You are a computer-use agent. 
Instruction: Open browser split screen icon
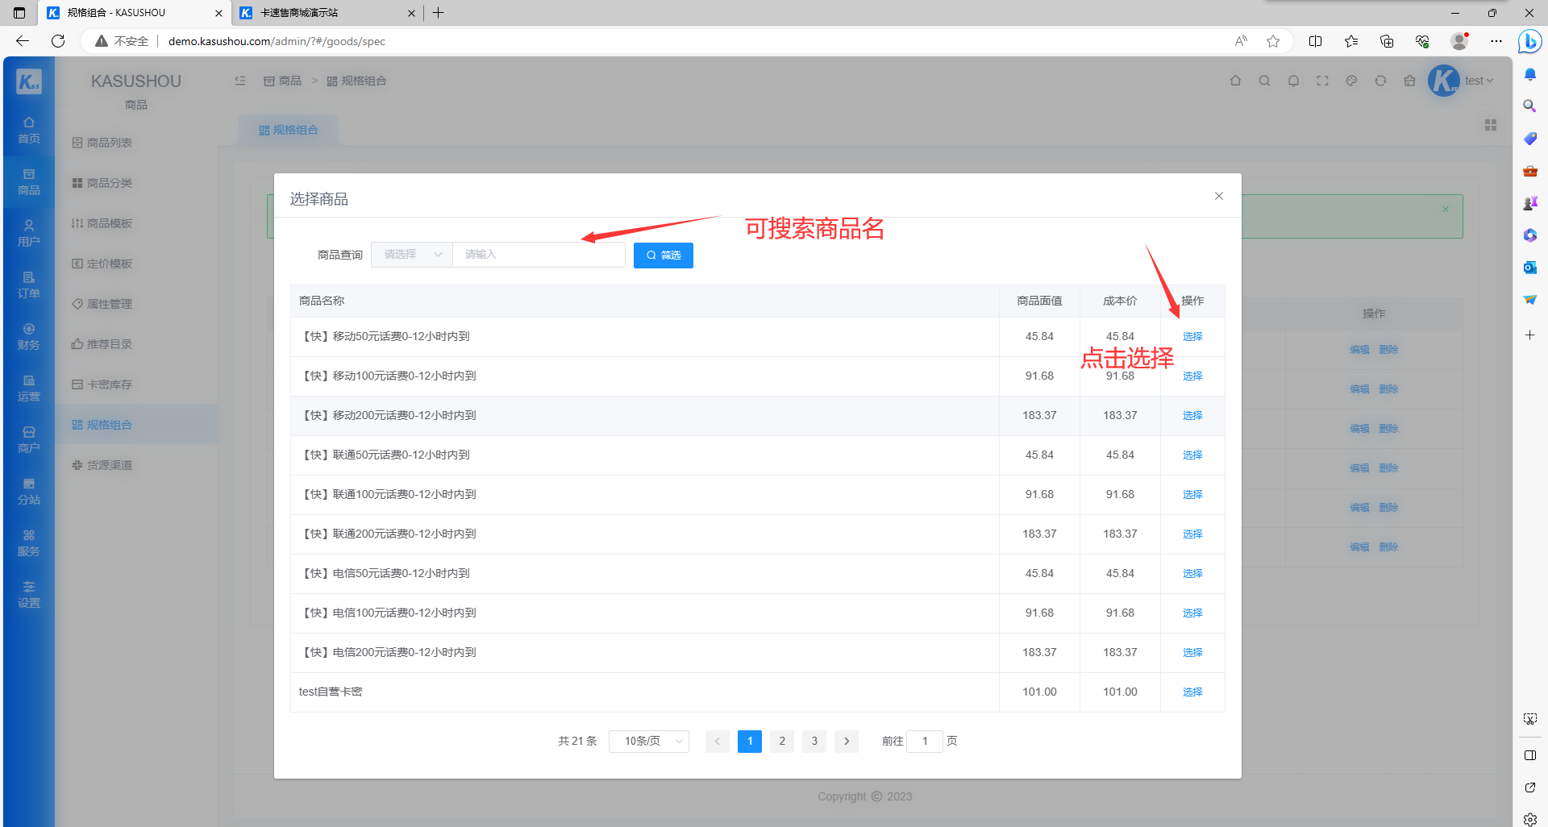(1315, 41)
